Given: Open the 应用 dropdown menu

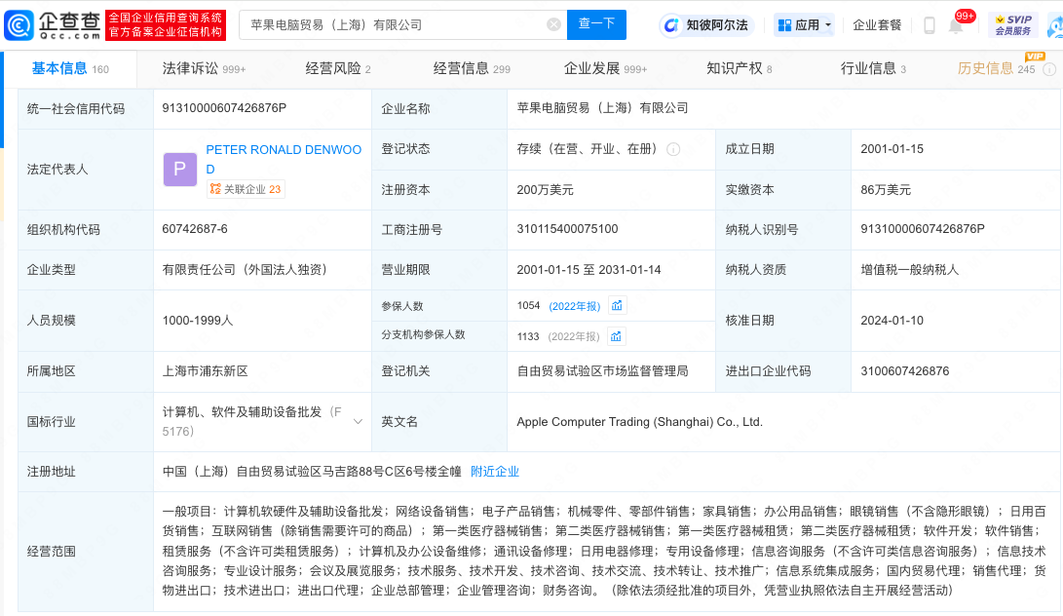Looking at the screenshot, I should (805, 25).
